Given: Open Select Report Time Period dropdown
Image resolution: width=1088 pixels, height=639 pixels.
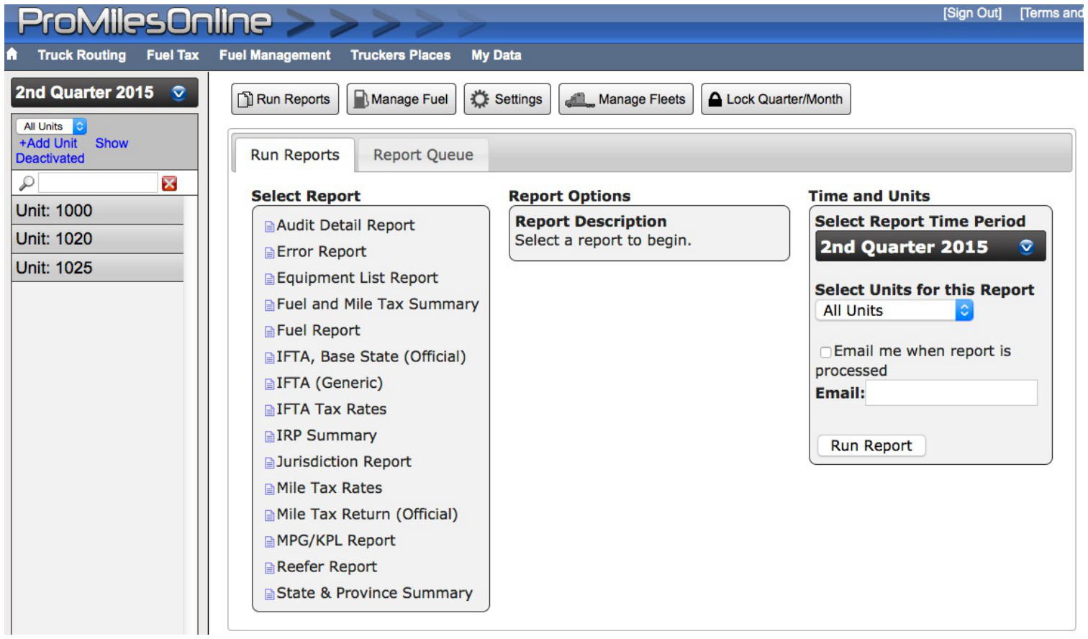Looking at the screenshot, I should click(x=930, y=247).
